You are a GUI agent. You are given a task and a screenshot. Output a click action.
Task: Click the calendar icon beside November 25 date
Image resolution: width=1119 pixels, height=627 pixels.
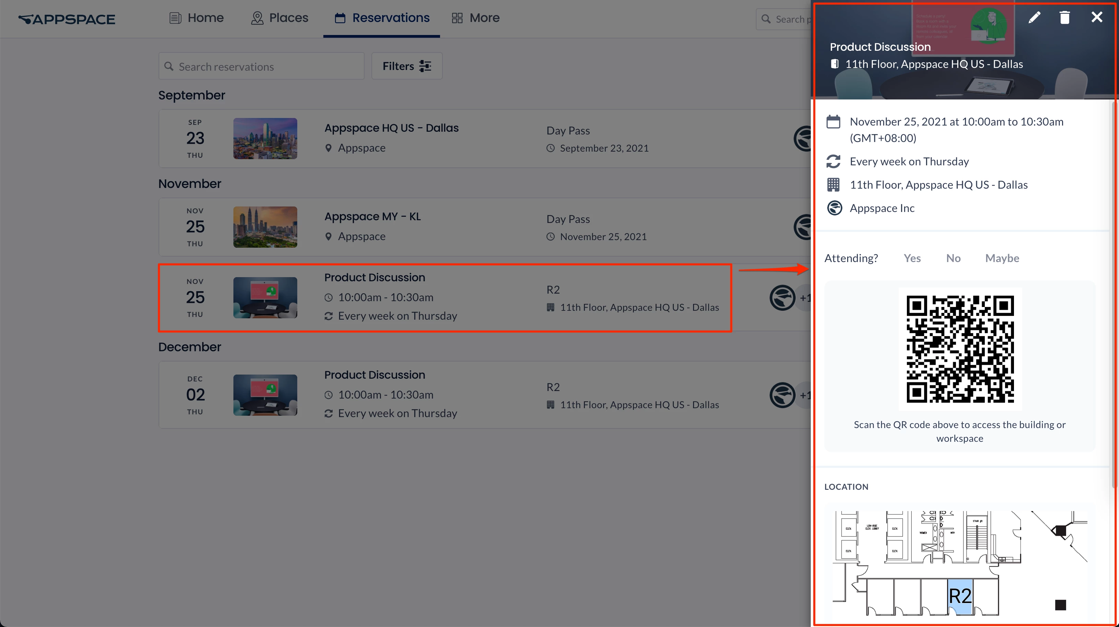click(x=833, y=121)
